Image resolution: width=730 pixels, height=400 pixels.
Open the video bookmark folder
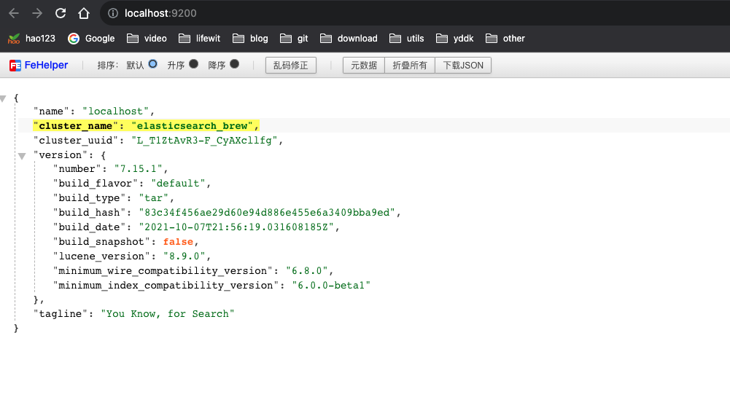(x=147, y=39)
